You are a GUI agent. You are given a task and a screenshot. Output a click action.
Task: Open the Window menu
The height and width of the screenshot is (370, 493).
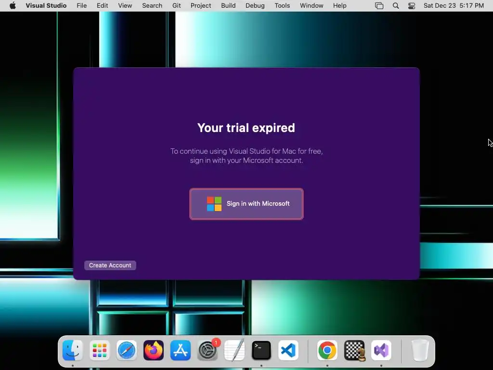[x=311, y=6]
